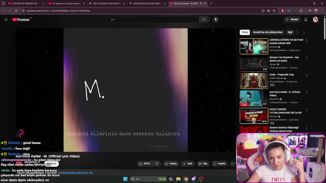Open OBS Studio from the taskbar

click(201, 179)
